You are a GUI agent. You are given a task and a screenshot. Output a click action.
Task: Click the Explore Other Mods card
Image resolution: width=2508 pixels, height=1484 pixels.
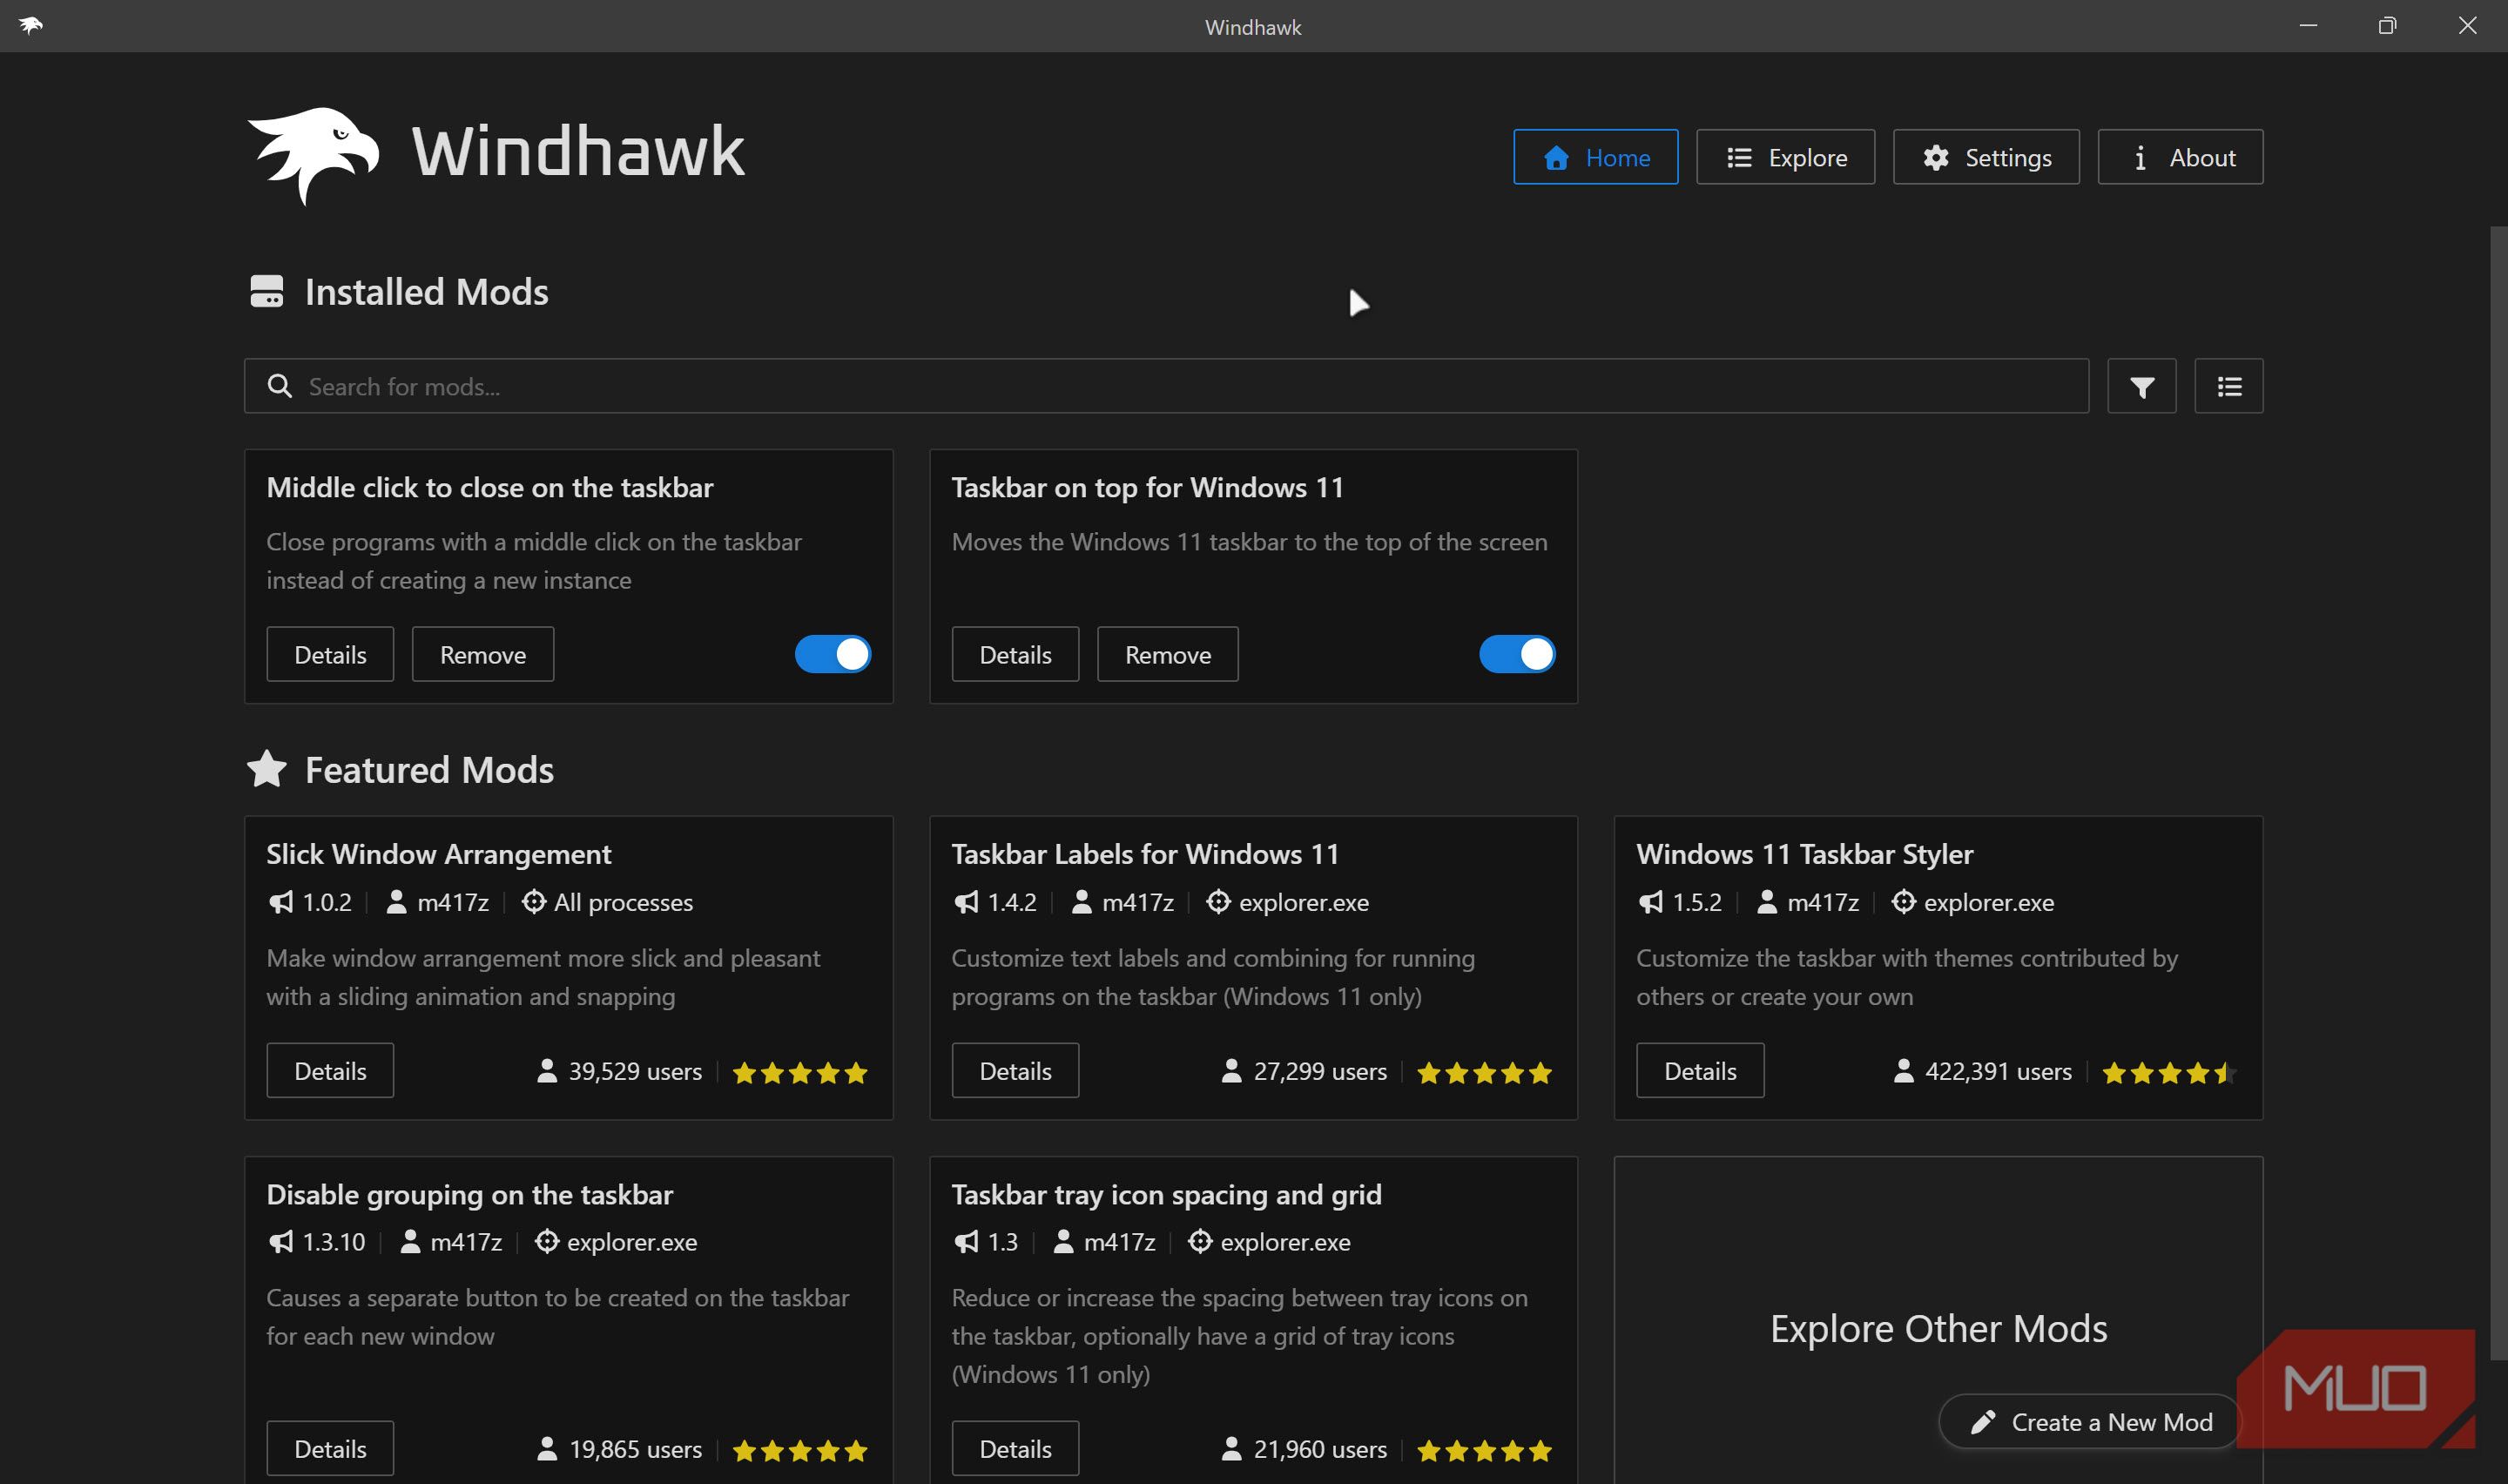[1938, 1320]
